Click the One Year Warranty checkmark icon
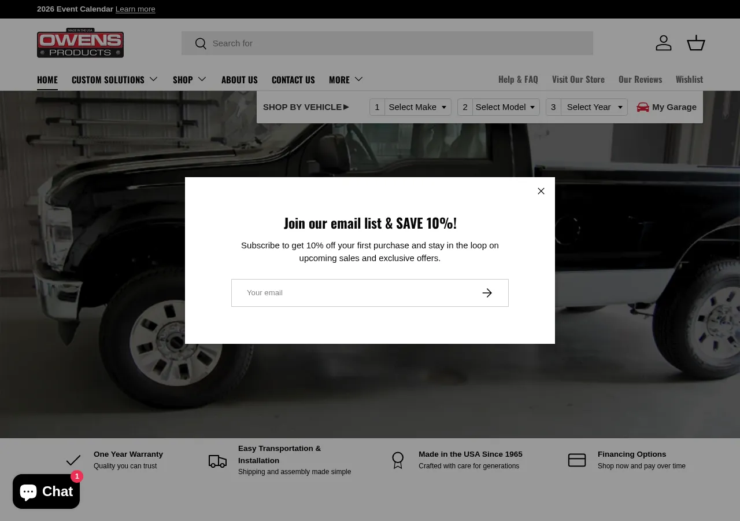This screenshot has width=740, height=521. click(73, 460)
